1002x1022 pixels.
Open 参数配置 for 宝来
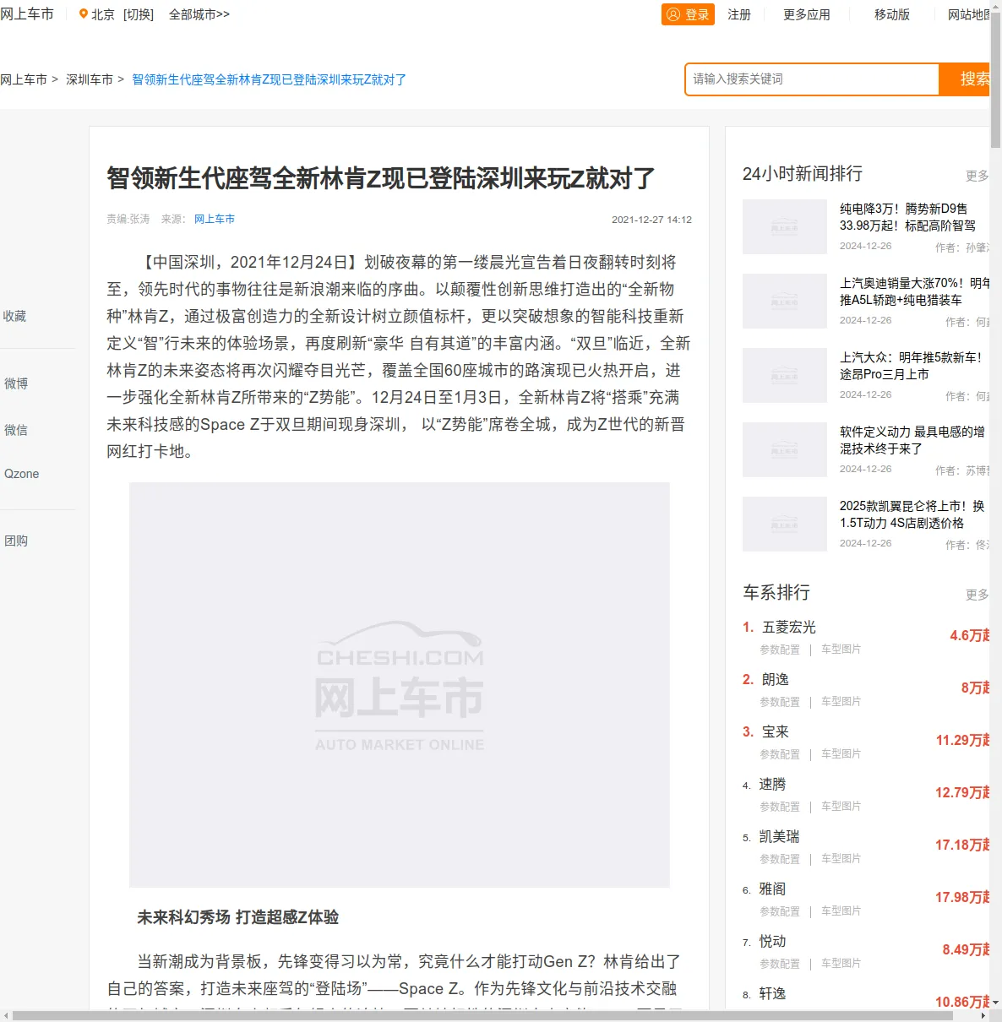click(780, 754)
